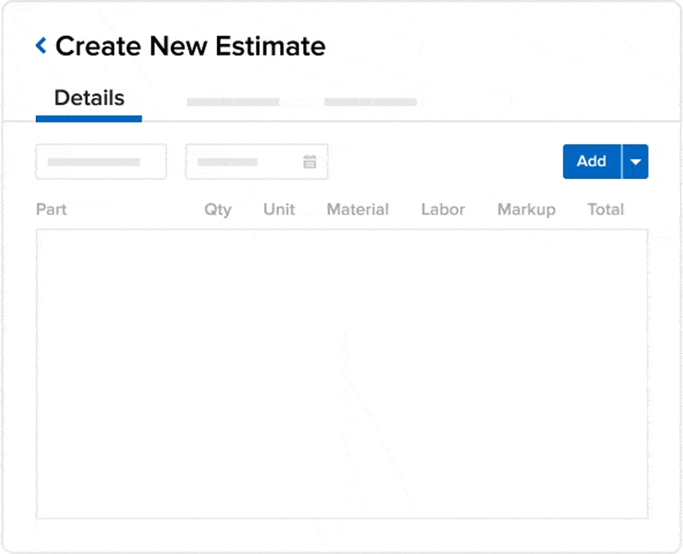Viewport: 683px width, 554px height.
Task: Click the Total column header
Action: (605, 209)
